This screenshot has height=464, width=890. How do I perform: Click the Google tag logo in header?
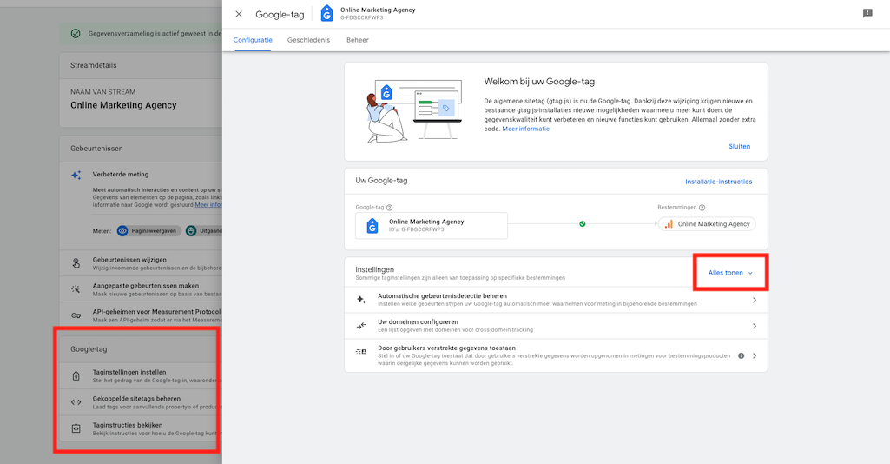coord(327,14)
